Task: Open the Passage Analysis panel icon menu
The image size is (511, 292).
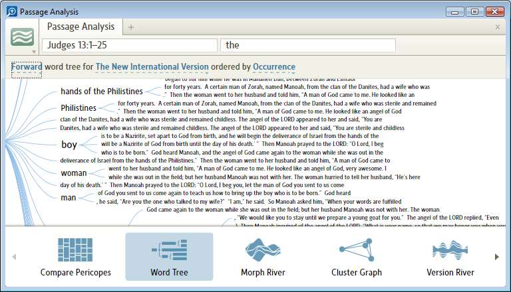Action: 22,36
